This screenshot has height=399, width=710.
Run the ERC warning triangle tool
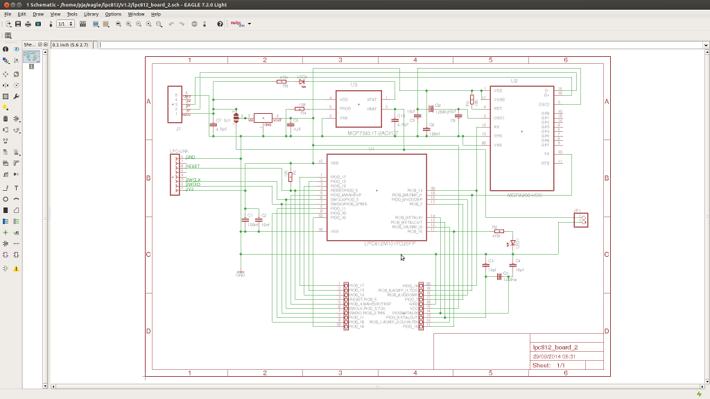point(16,269)
